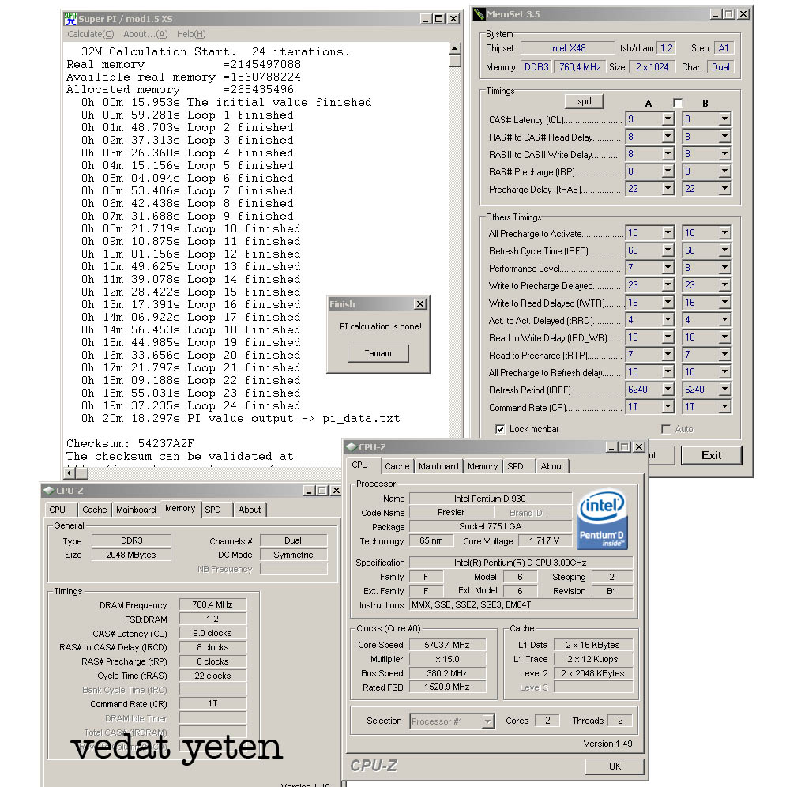Click the Exit button in MemSet

(x=711, y=455)
